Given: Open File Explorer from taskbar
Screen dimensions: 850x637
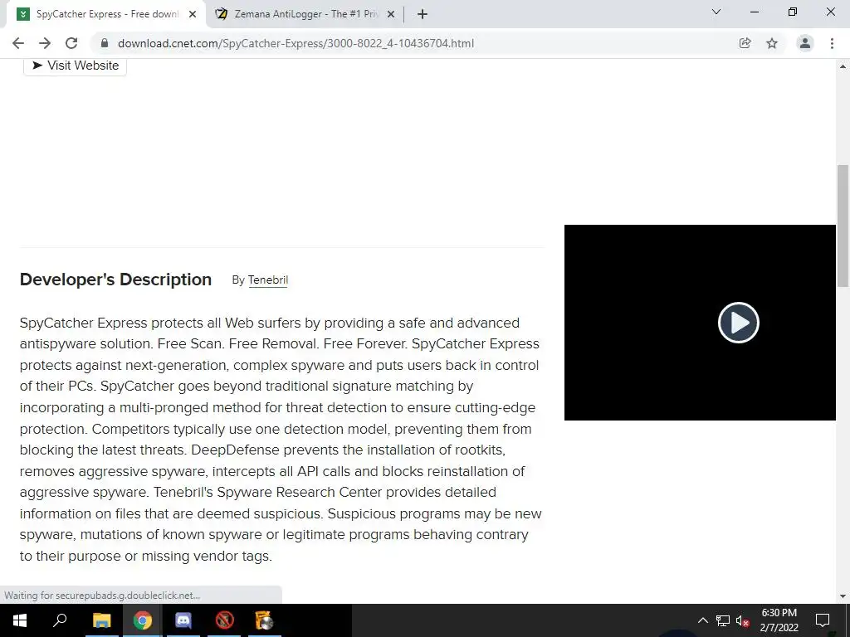Looking at the screenshot, I should [x=101, y=620].
